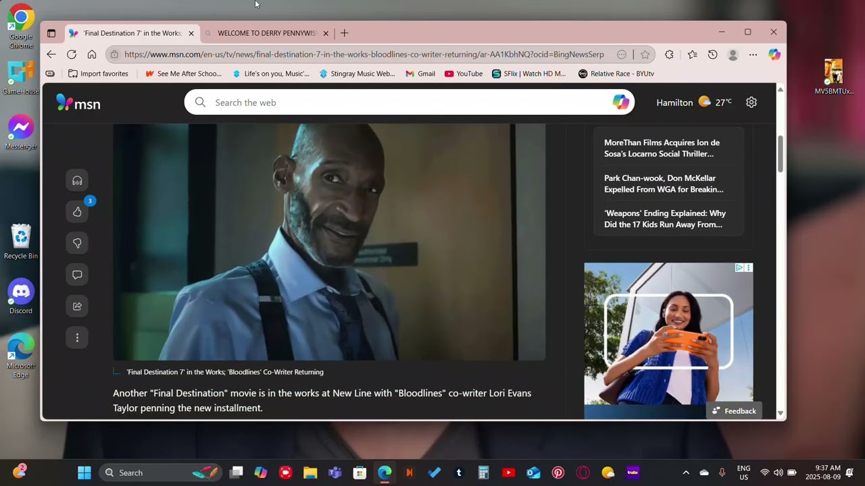
Task: Open the comments icon in article sidebar
Action: click(77, 275)
